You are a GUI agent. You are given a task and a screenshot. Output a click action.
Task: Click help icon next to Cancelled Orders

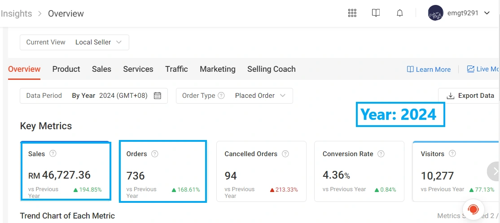click(285, 154)
